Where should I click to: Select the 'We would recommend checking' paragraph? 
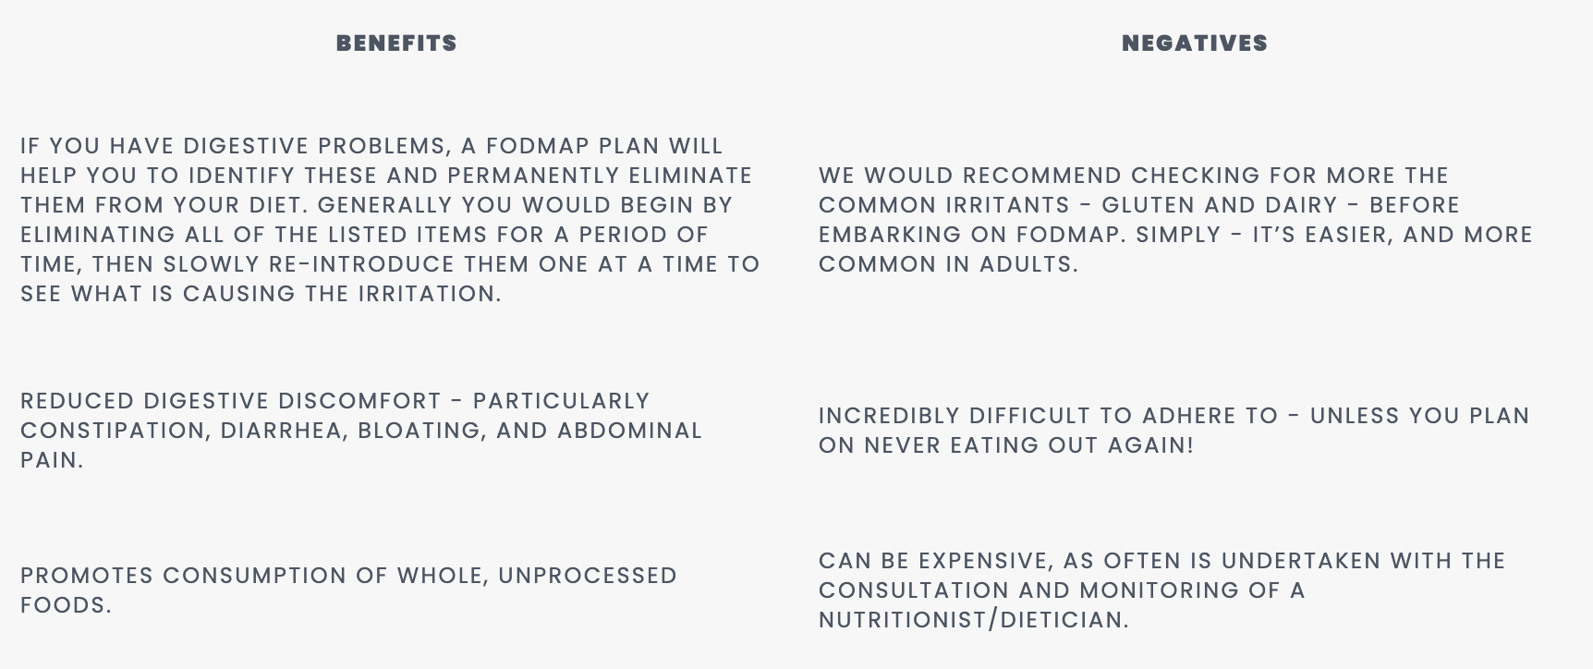point(1174,219)
